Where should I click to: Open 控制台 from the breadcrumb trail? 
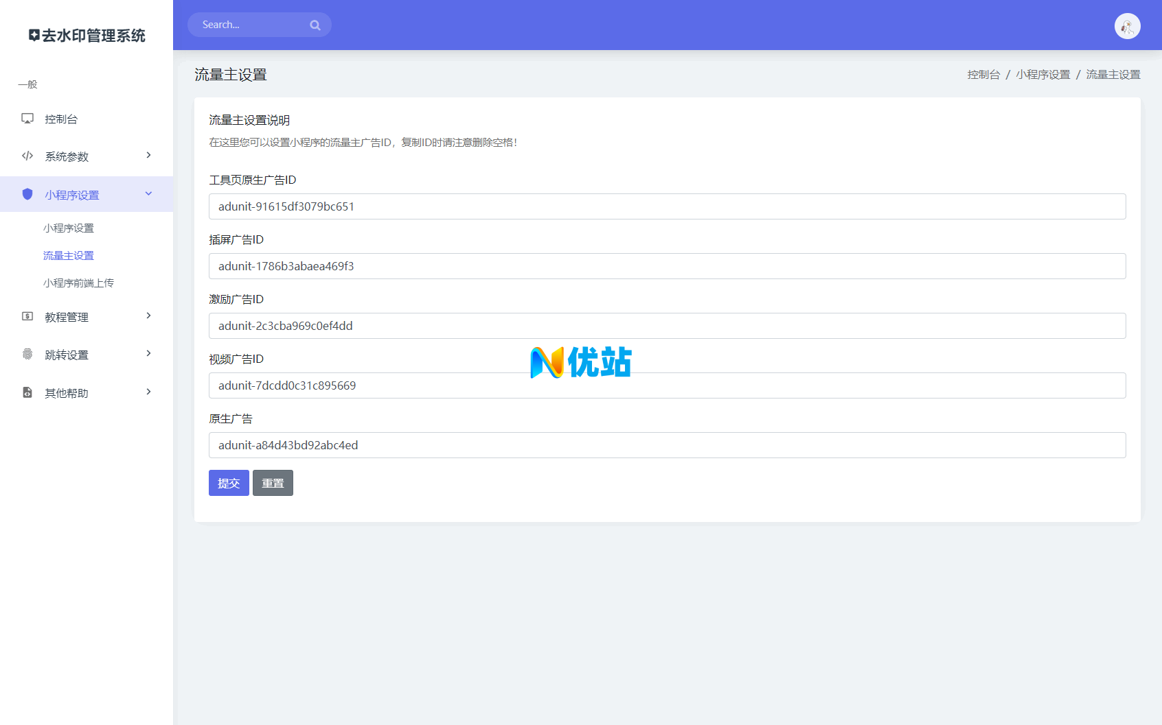984,74
